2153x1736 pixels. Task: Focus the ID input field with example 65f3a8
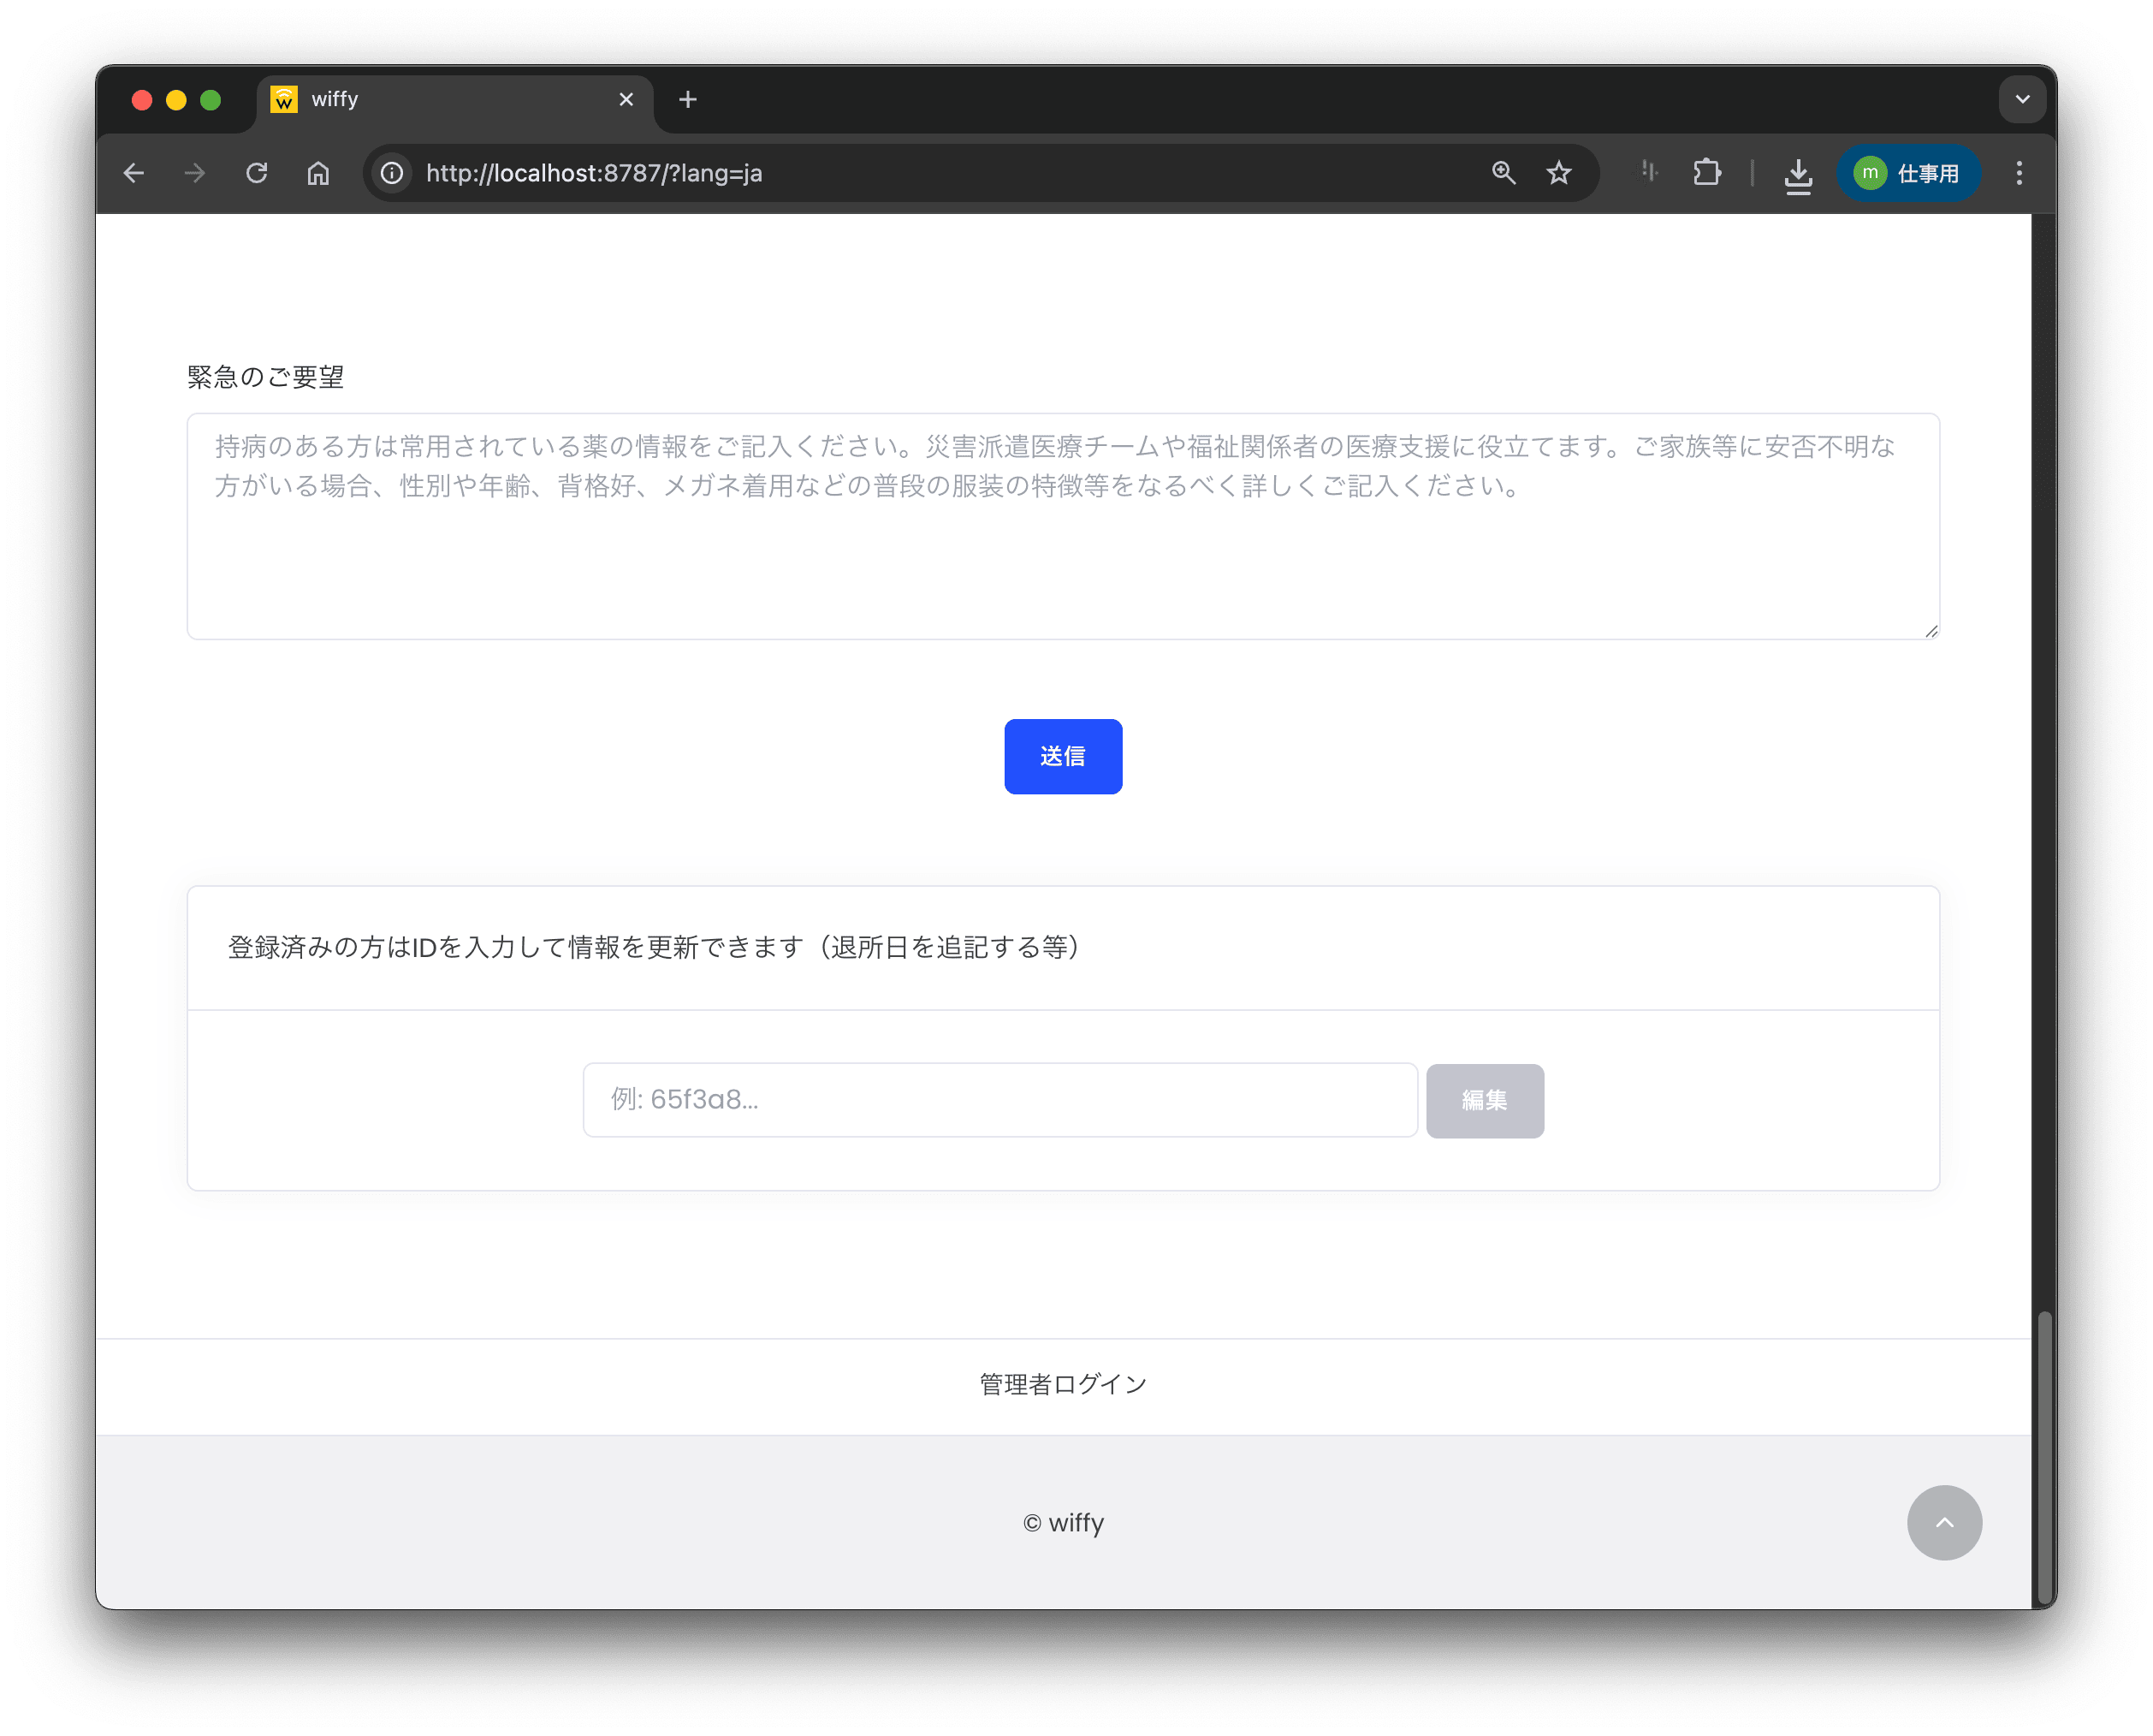tap(999, 1100)
